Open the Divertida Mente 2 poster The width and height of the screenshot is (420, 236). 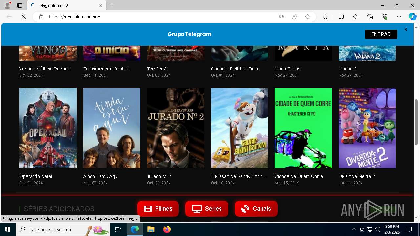(x=367, y=128)
